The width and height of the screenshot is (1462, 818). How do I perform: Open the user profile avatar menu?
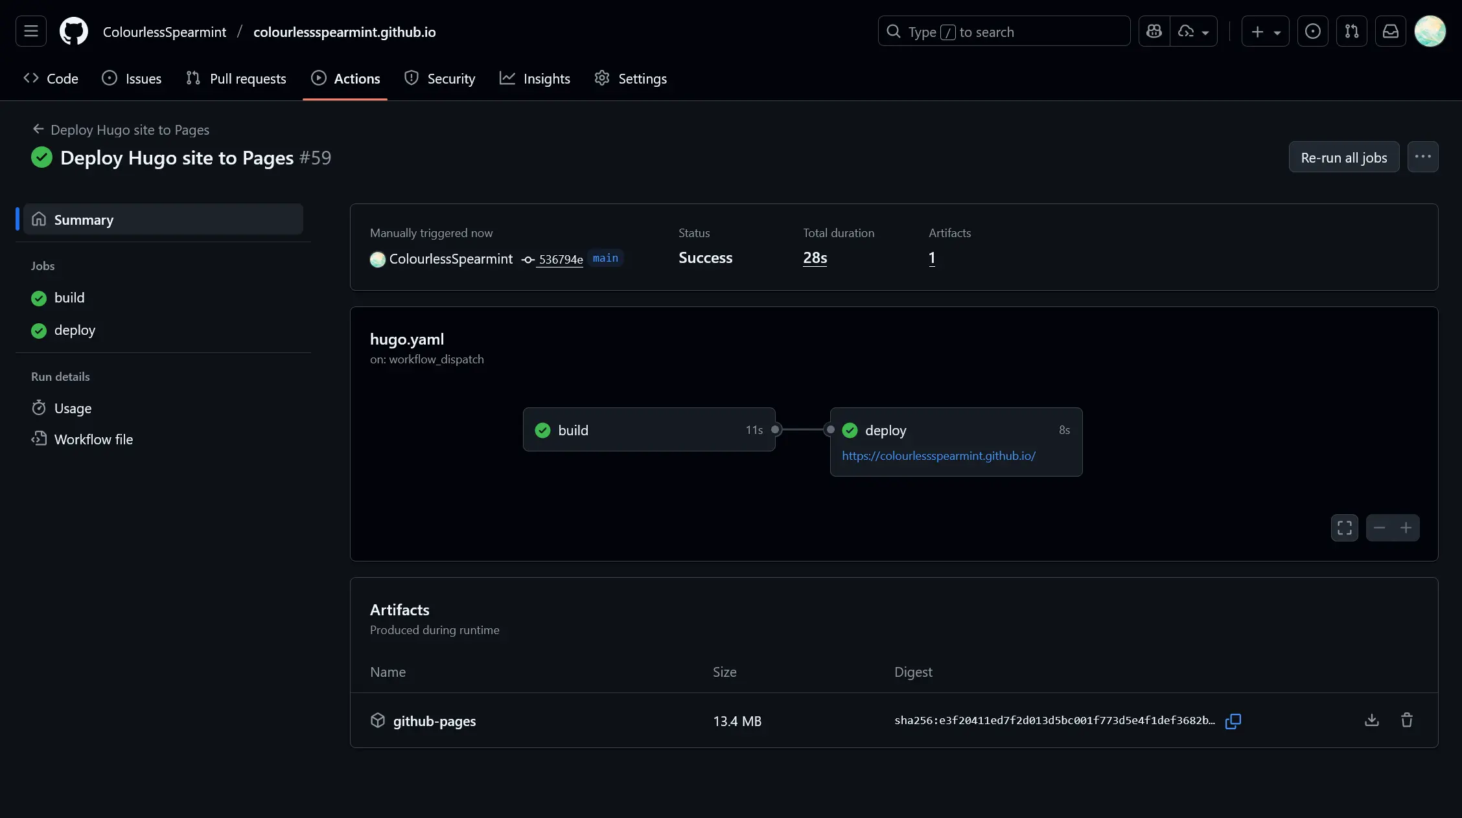point(1430,31)
